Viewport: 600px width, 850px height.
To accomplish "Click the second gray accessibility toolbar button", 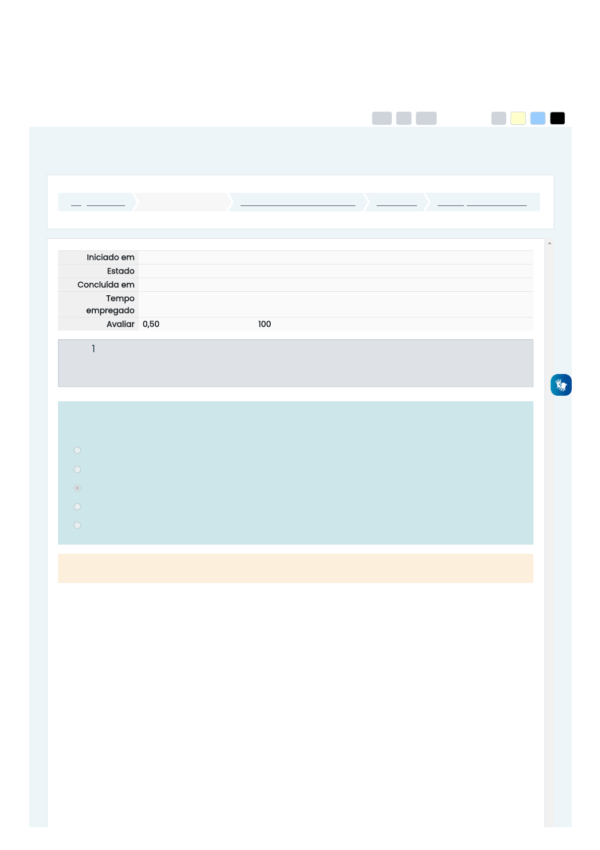I will [x=404, y=118].
